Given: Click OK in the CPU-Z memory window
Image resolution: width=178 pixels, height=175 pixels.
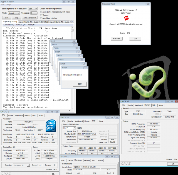Looking at the screenshot, I should click(x=173, y=164).
